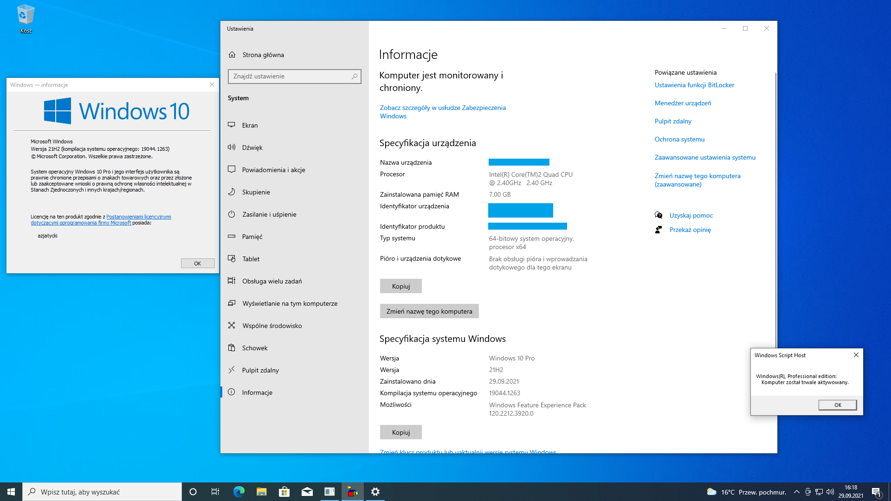Close the Windows informacje dialog

[212, 84]
